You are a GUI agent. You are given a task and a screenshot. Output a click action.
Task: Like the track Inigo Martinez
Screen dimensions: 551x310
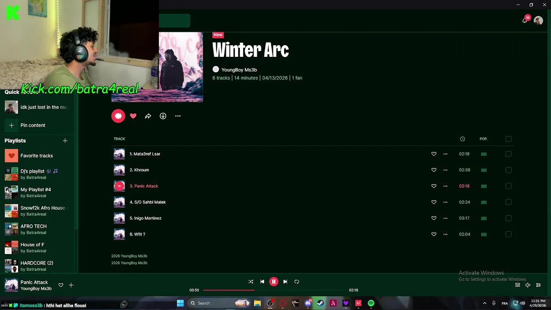pyautogui.click(x=434, y=218)
